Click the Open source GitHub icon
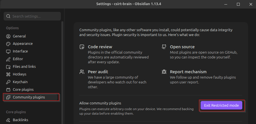 [x=164, y=47]
